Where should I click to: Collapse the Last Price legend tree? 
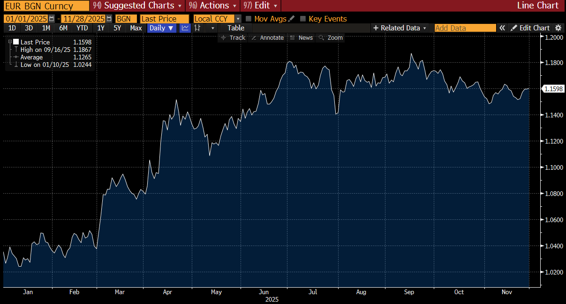[x=10, y=42]
